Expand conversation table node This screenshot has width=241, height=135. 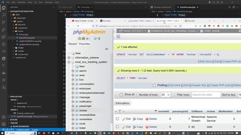pyautogui.click(x=73, y=84)
